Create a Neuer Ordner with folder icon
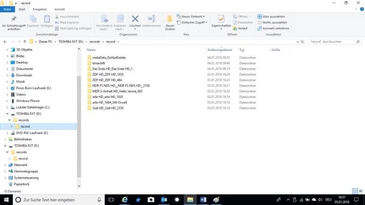Image resolution: width=365 pixels, height=205 pixels. click(170, 23)
